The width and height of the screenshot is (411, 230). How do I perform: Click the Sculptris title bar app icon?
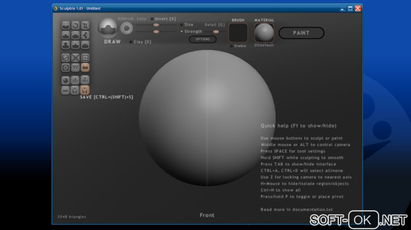click(x=56, y=8)
